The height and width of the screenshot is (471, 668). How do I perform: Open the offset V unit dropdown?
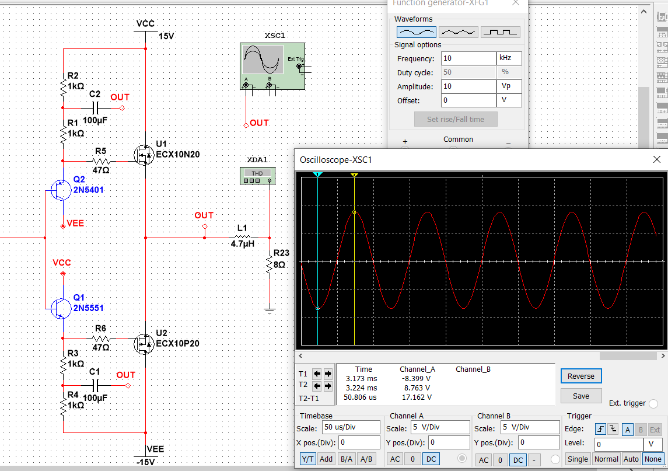click(x=509, y=100)
